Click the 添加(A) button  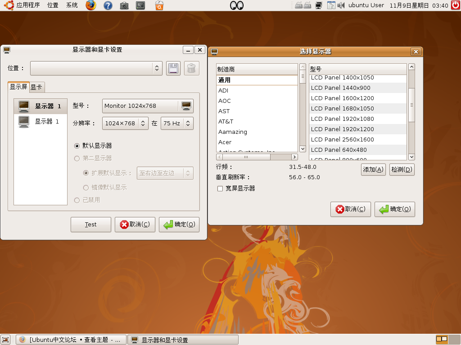(x=373, y=169)
